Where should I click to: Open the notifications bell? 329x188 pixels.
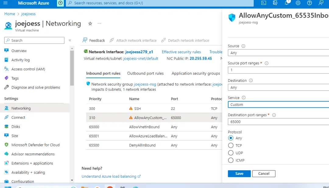pos(287,3)
